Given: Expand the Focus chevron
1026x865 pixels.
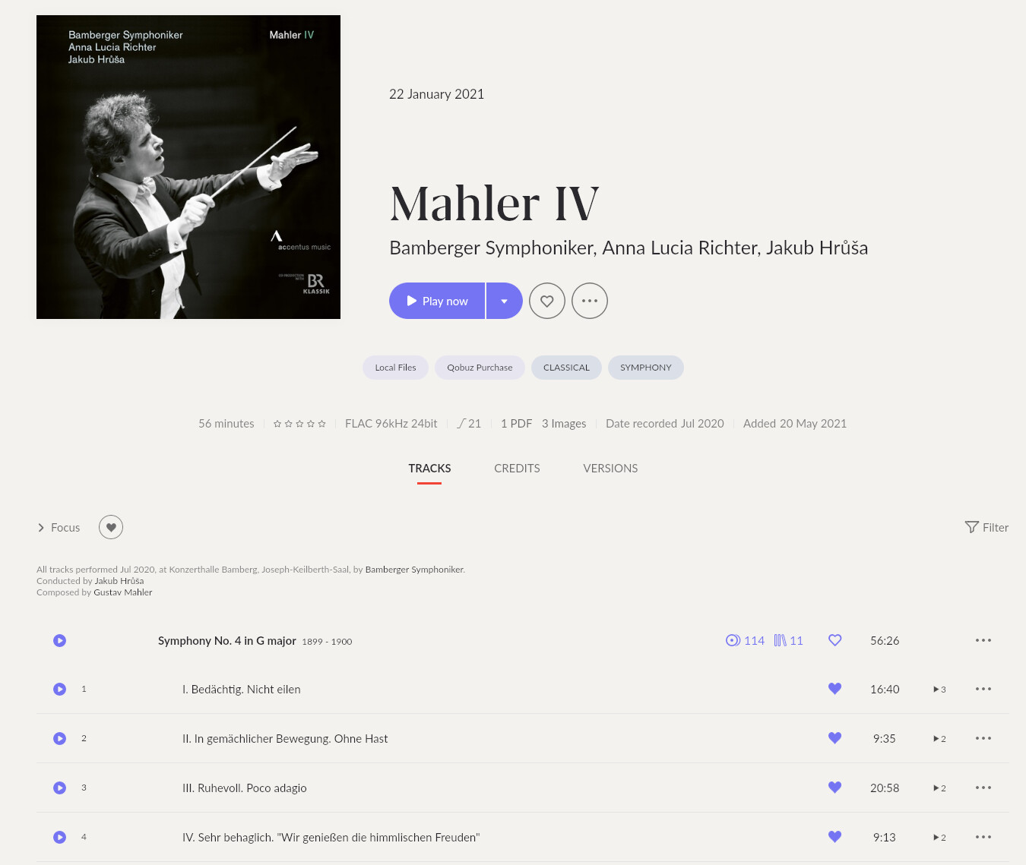Looking at the screenshot, I should coord(41,527).
